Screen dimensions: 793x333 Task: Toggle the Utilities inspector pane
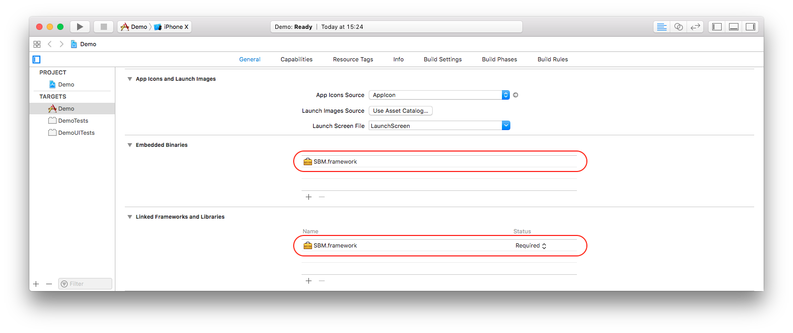click(x=751, y=27)
